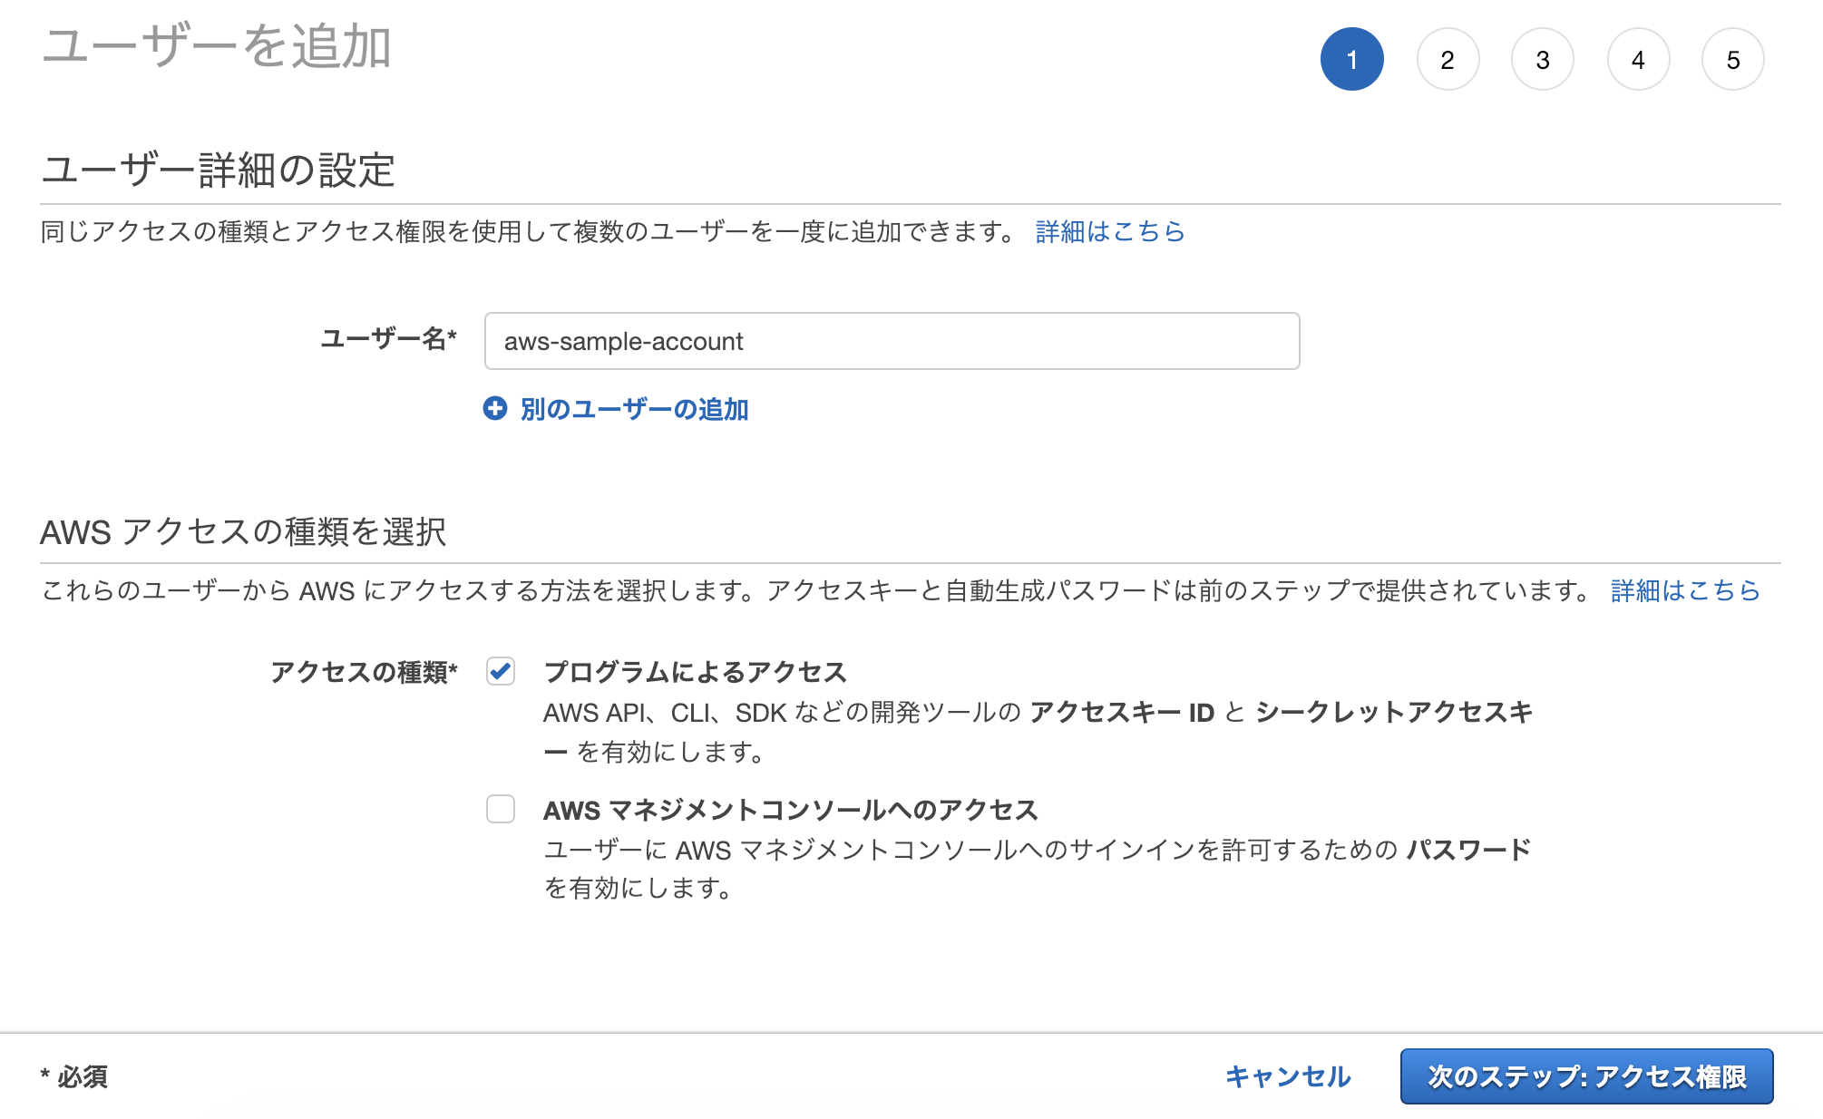This screenshot has height=1119, width=1823.
Task: Click AWS マネジメントコンソールへのアクセス label text
Action: [790, 810]
